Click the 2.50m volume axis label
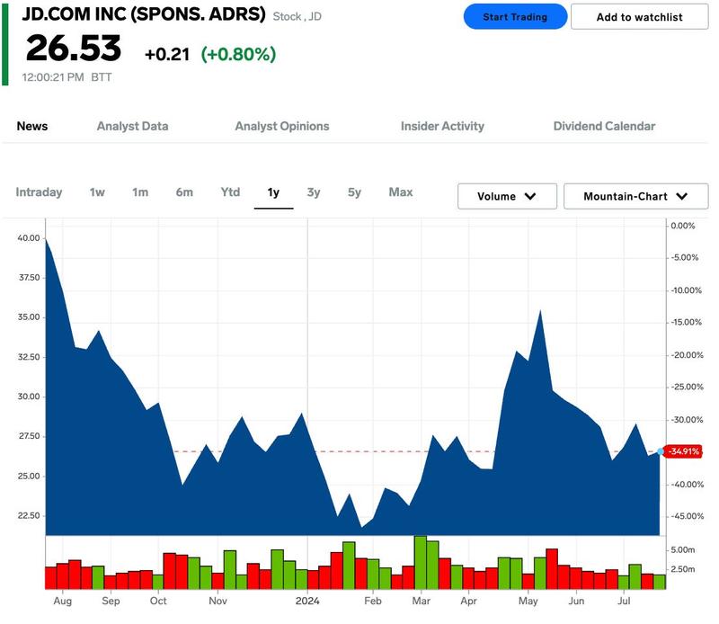719x624 pixels. click(683, 569)
